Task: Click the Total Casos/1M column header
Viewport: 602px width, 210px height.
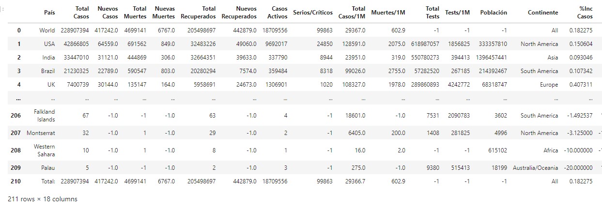Action: click(x=352, y=13)
